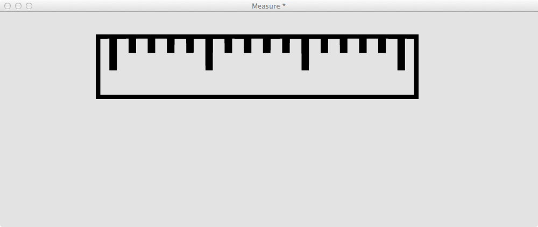Click second short tick after leftmost long tick

[151, 46]
